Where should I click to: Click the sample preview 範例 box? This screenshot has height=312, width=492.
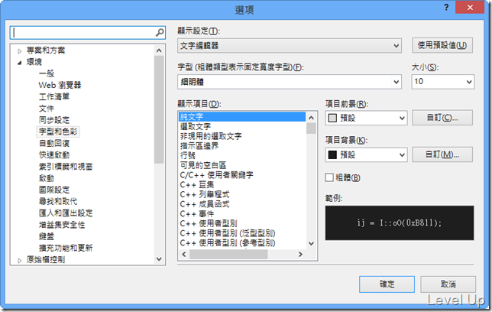point(400,223)
